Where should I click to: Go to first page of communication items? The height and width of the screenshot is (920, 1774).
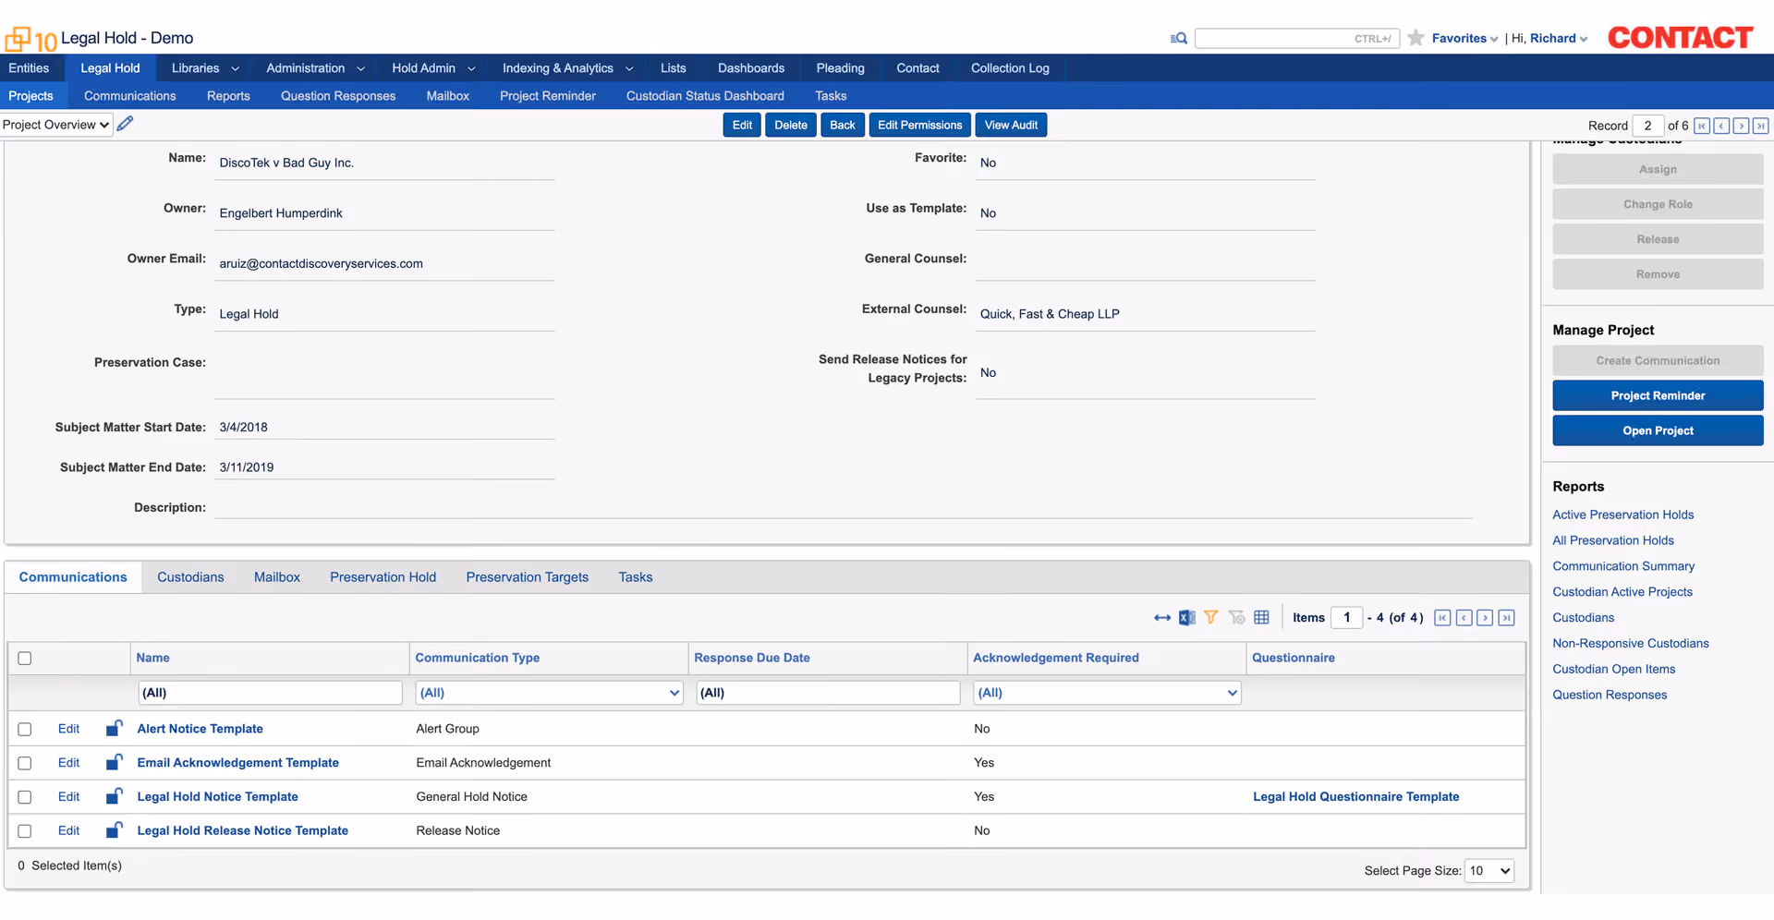point(1442,618)
